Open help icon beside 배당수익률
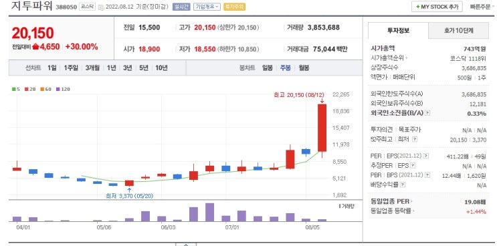The image size is (497, 246). 403,184
